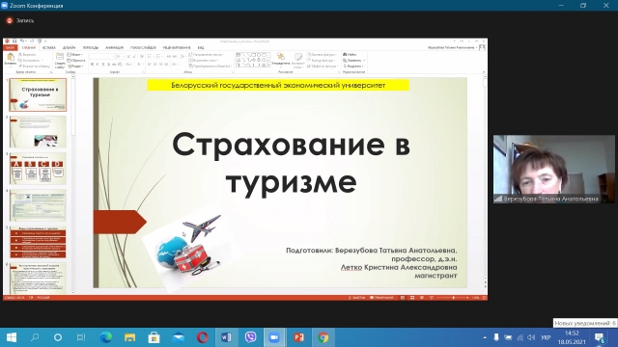Viewport: 618px width, 347px height.
Task: Toggle Italic formatting in Font group
Action: click(98, 65)
